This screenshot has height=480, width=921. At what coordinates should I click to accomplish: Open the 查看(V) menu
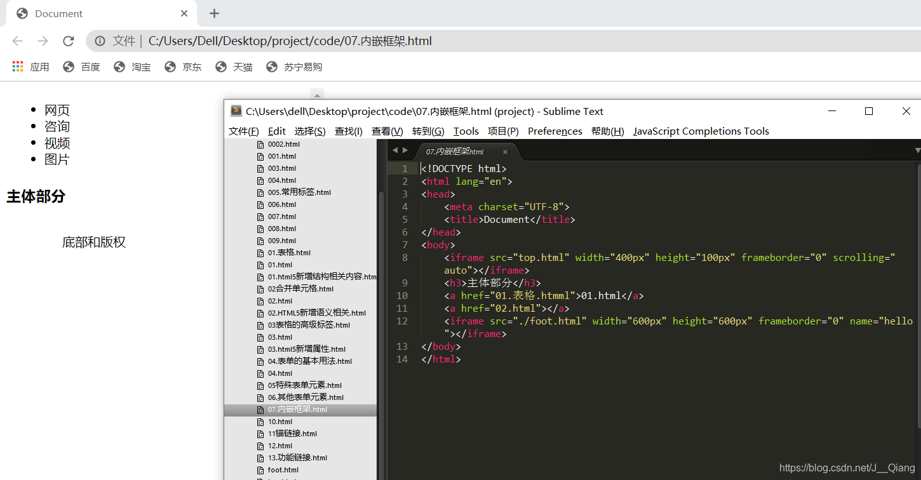(x=387, y=131)
